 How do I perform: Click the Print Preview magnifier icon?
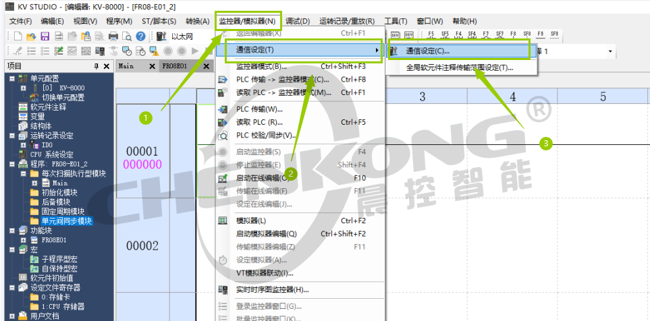pyautogui.click(x=126, y=36)
